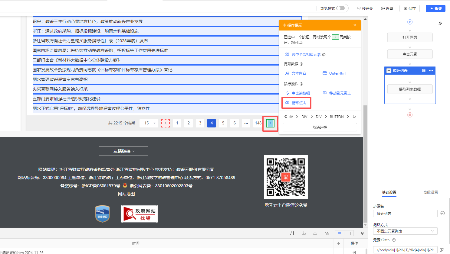Click 事业单位 emblem badge
Image resolution: width=450 pixels, height=254 pixels.
tap(103, 214)
